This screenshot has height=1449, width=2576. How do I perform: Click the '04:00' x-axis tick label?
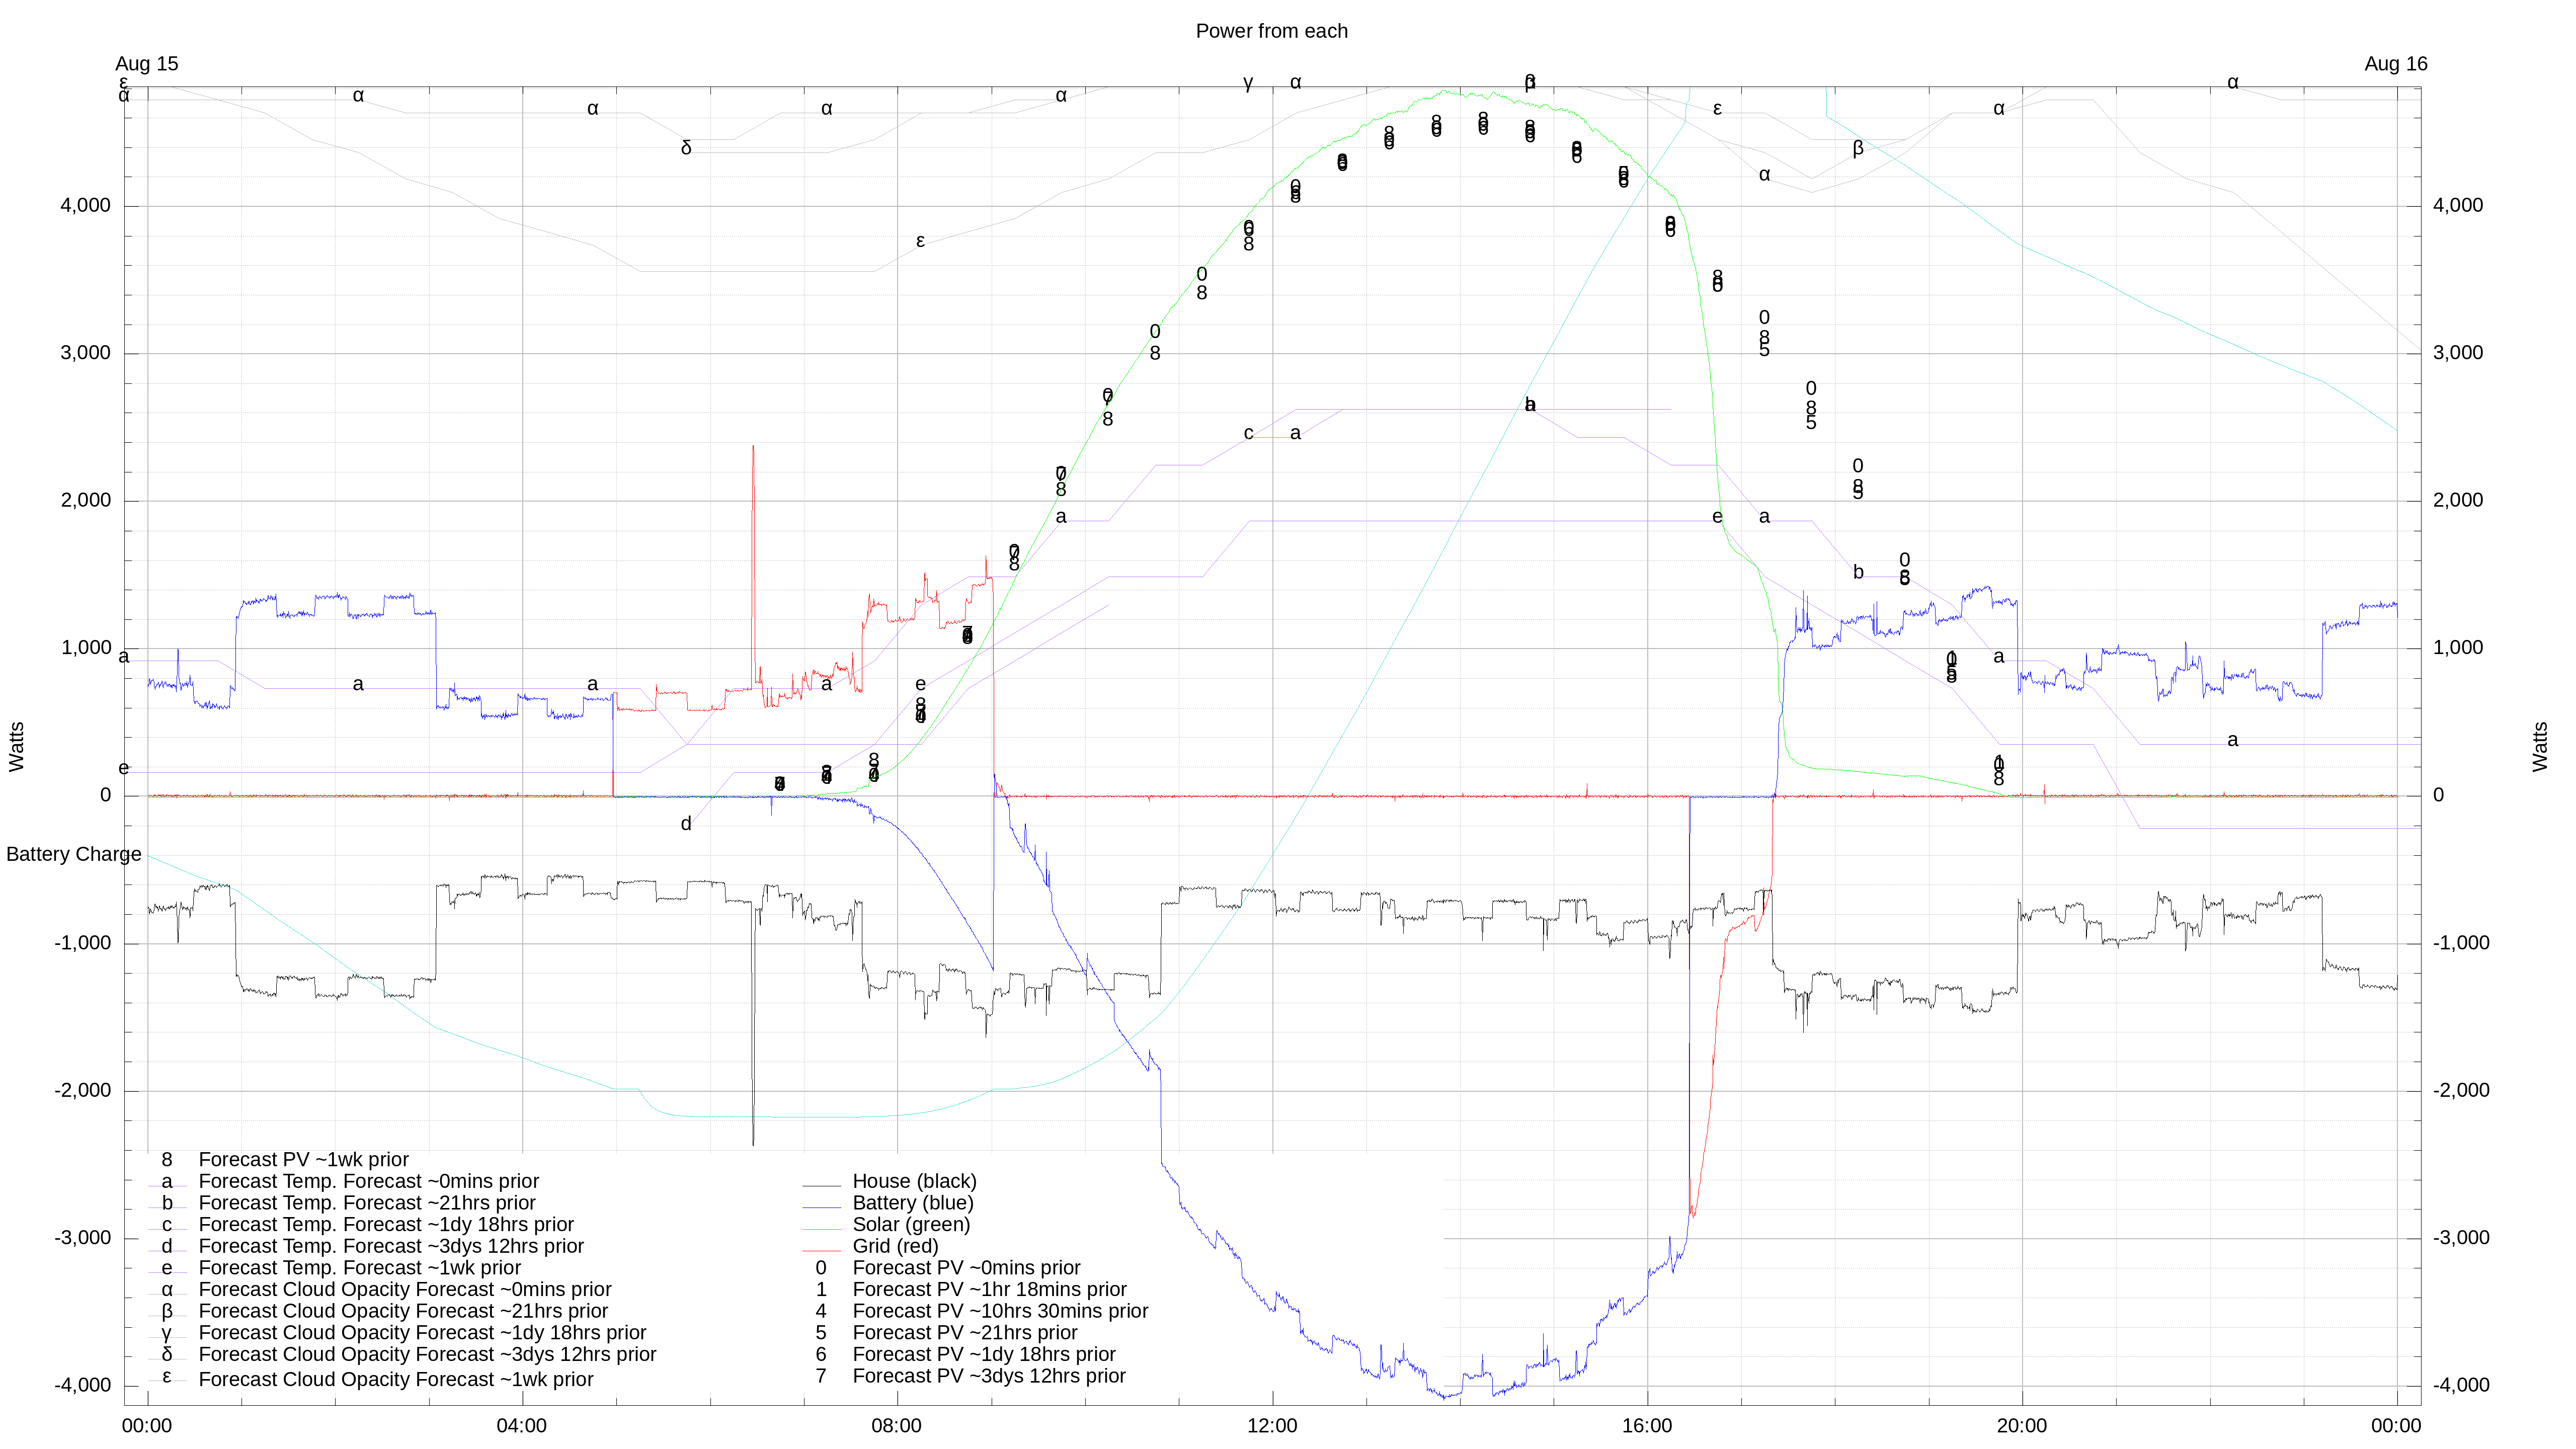click(x=521, y=1426)
